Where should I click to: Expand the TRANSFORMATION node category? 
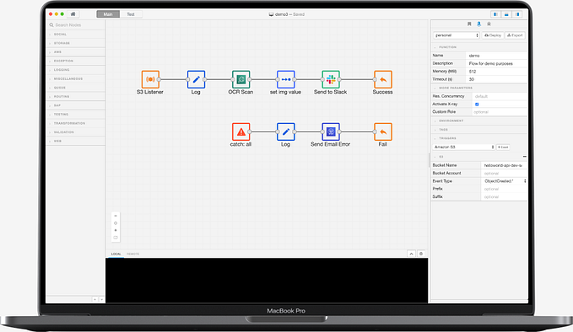coord(76,123)
